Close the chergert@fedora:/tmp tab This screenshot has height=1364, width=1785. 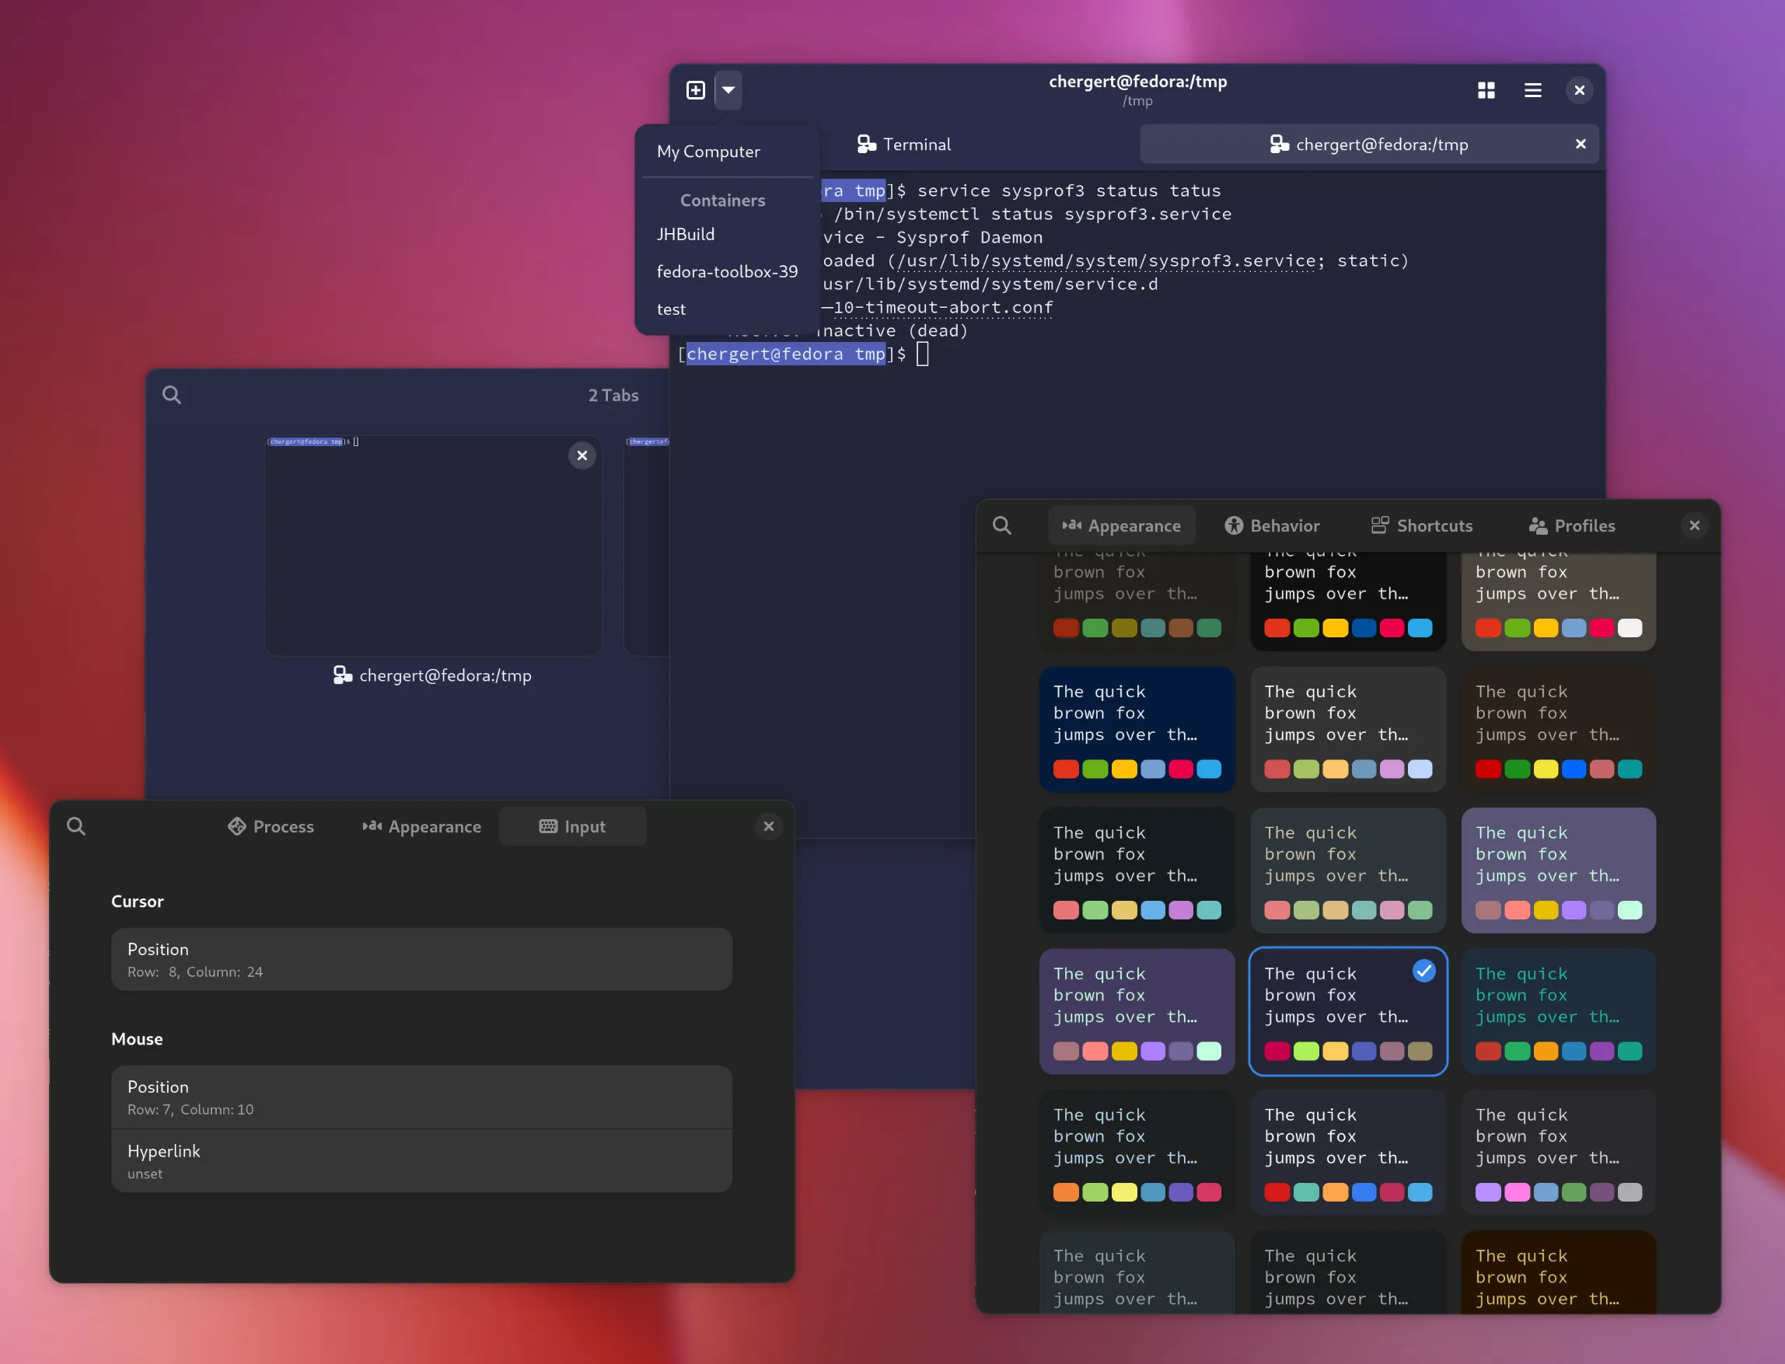pos(1581,144)
